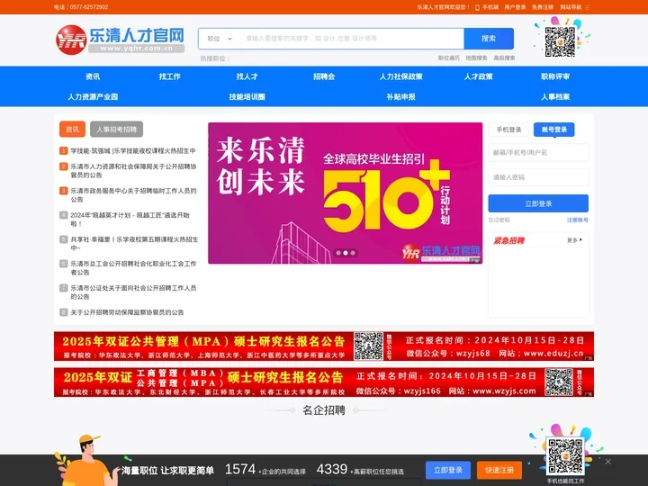Image resolution: width=648 pixels, height=486 pixels.
Task: Switch to the 手机登录 login tab
Action: click(508, 130)
